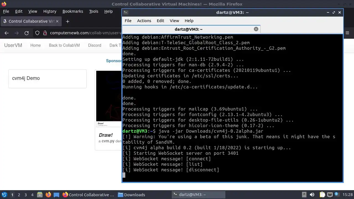Open terminal File menu
The image size is (354, 199).
(x=128, y=21)
